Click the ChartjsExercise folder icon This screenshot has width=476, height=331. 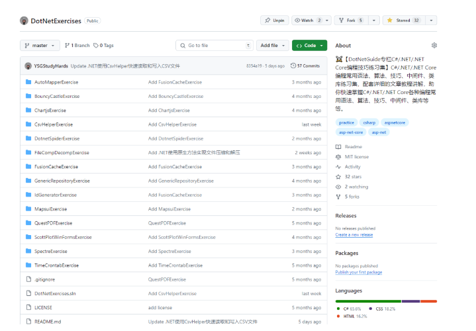pyautogui.click(x=28, y=111)
